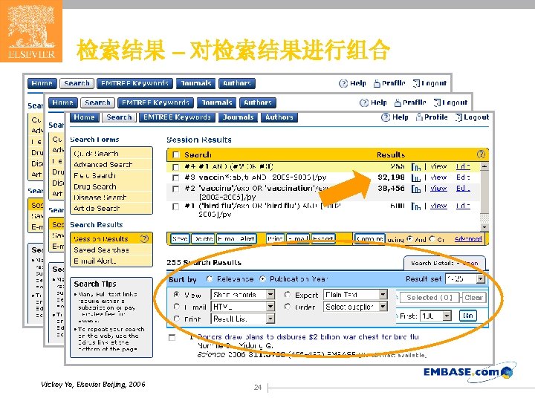Click the Clear button
The height and width of the screenshot is (401, 535).
point(473,297)
